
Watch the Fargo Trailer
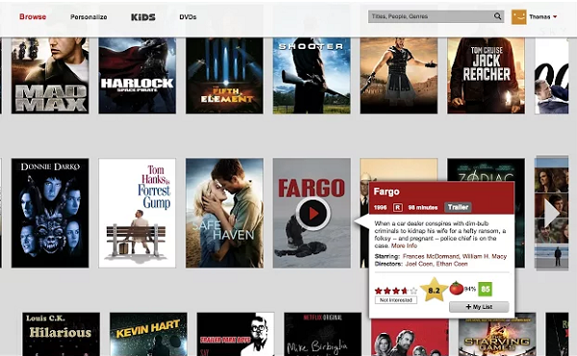458,207
